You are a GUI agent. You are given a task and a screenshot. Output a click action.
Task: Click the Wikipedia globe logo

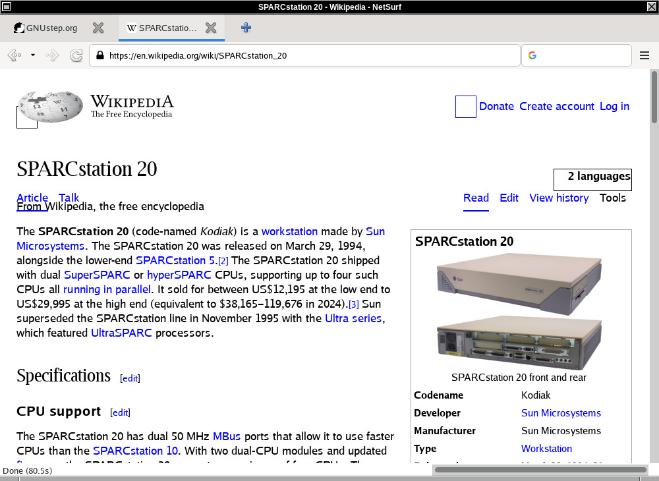(x=50, y=107)
